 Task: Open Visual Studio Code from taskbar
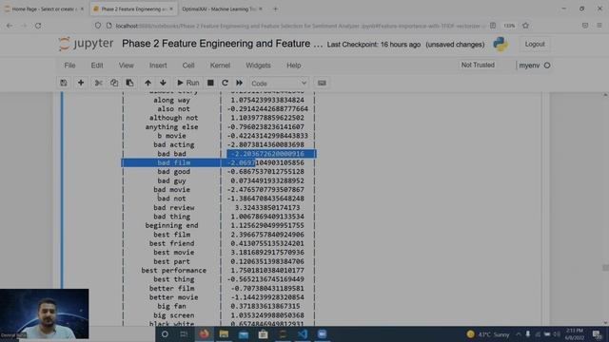click(303, 333)
